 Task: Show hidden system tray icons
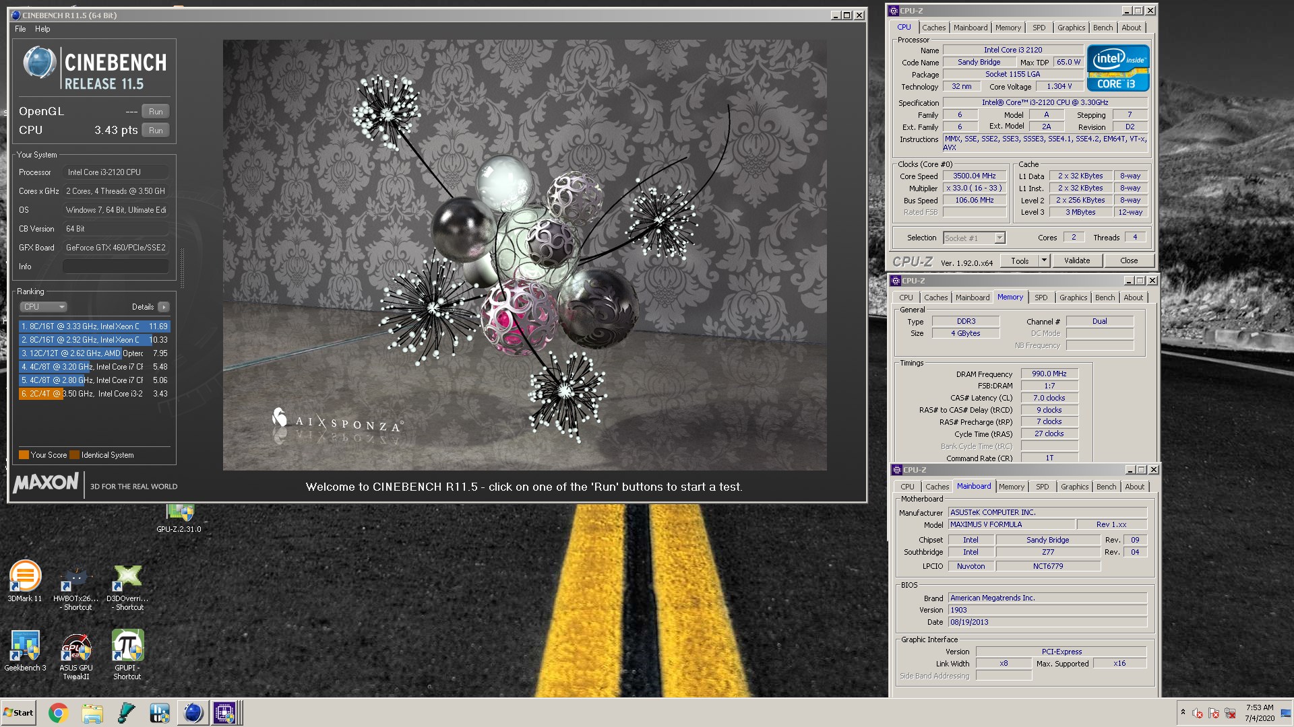tap(1182, 712)
